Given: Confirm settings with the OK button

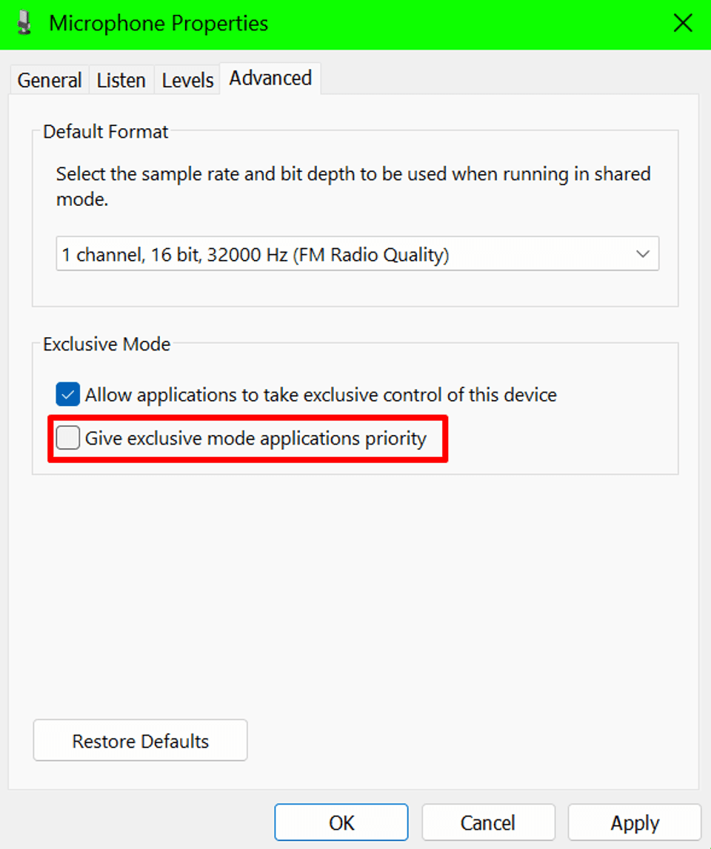Looking at the screenshot, I should point(341,822).
